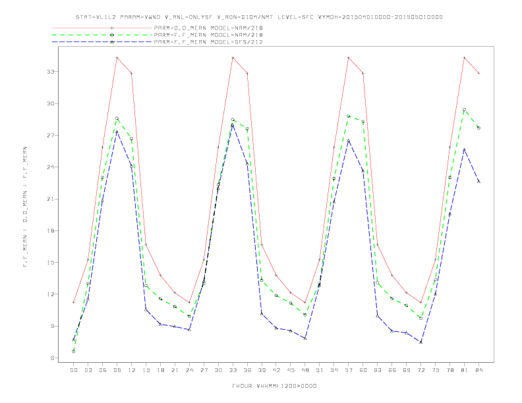Click the red solid legend line sample

click(x=102, y=28)
